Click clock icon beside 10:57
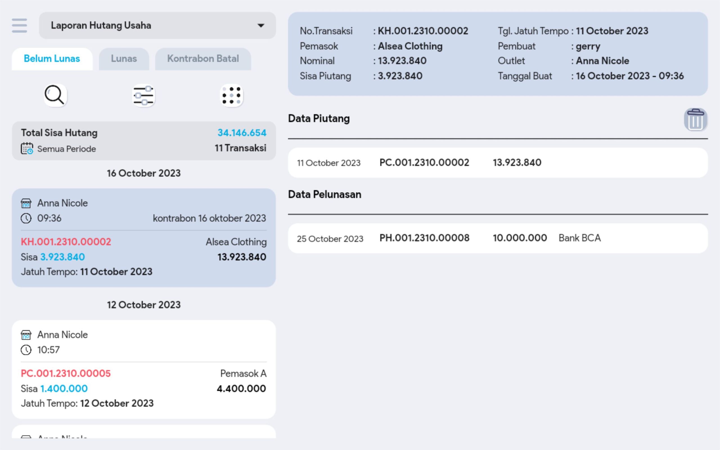This screenshot has height=450, width=720. (x=26, y=350)
